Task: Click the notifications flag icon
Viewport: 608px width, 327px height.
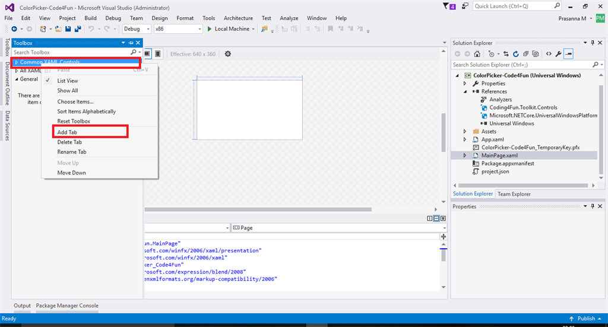Action: click(x=446, y=6)
